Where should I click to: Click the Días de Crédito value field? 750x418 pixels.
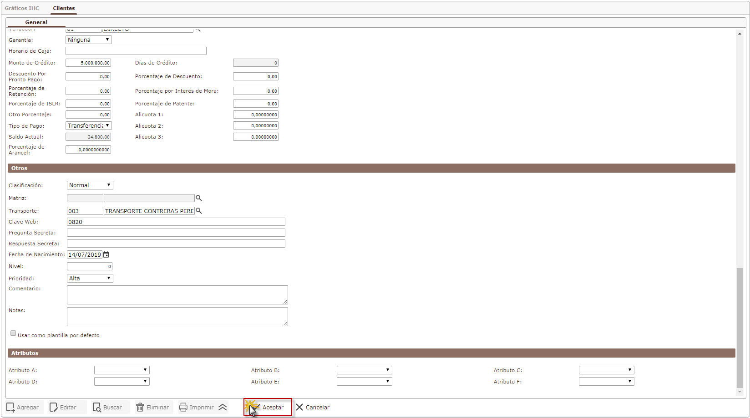(x=256, y=63)
